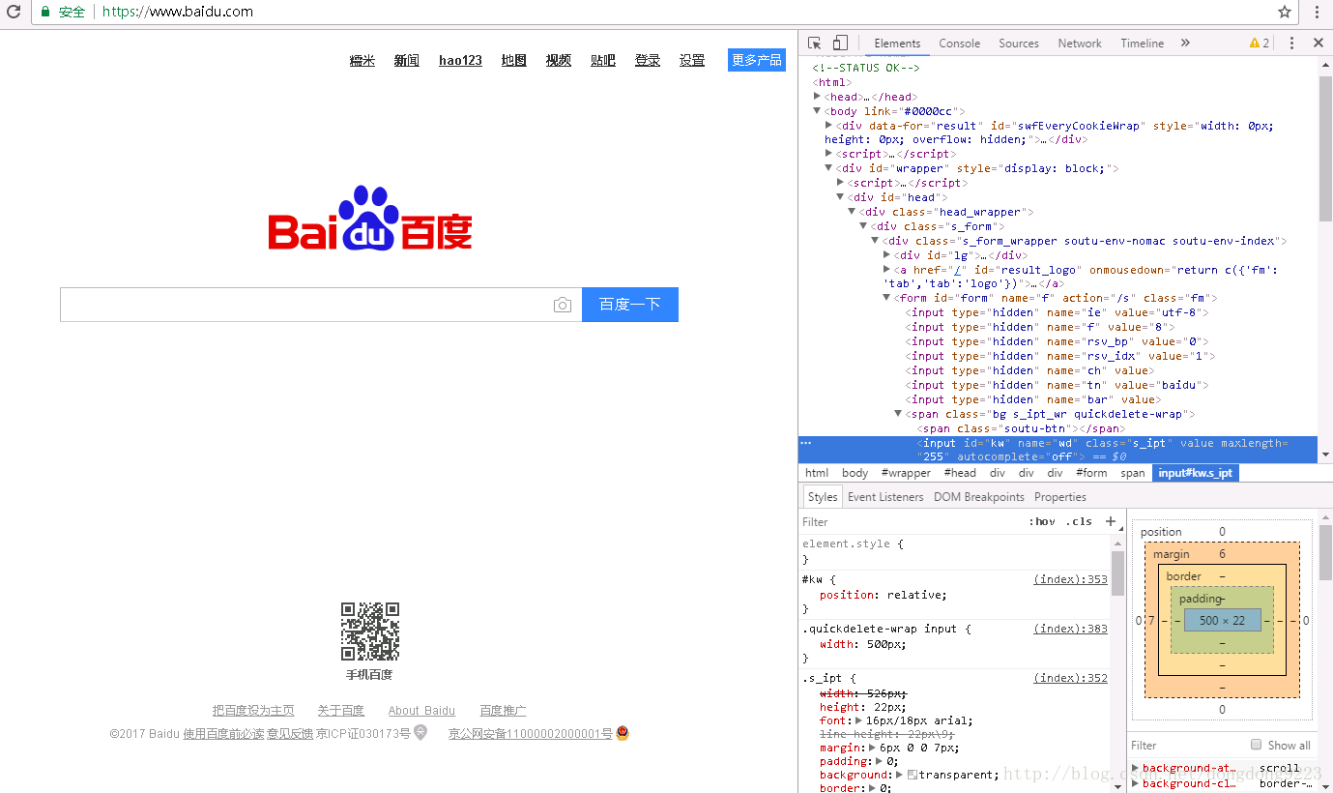Toggle the :hov element state option

coord(1042,521)
